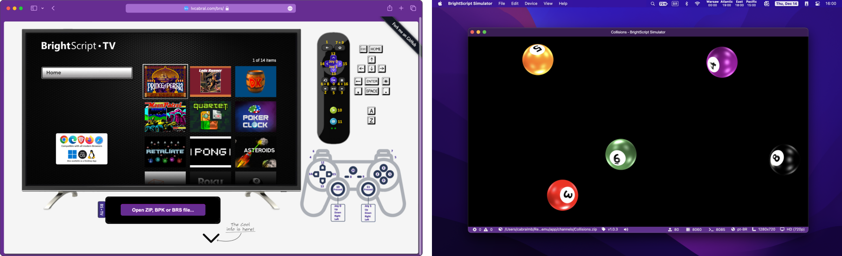Screen dimensions: 842x256
Task: Open the Apple menu
Action: (x=440, y=3)
